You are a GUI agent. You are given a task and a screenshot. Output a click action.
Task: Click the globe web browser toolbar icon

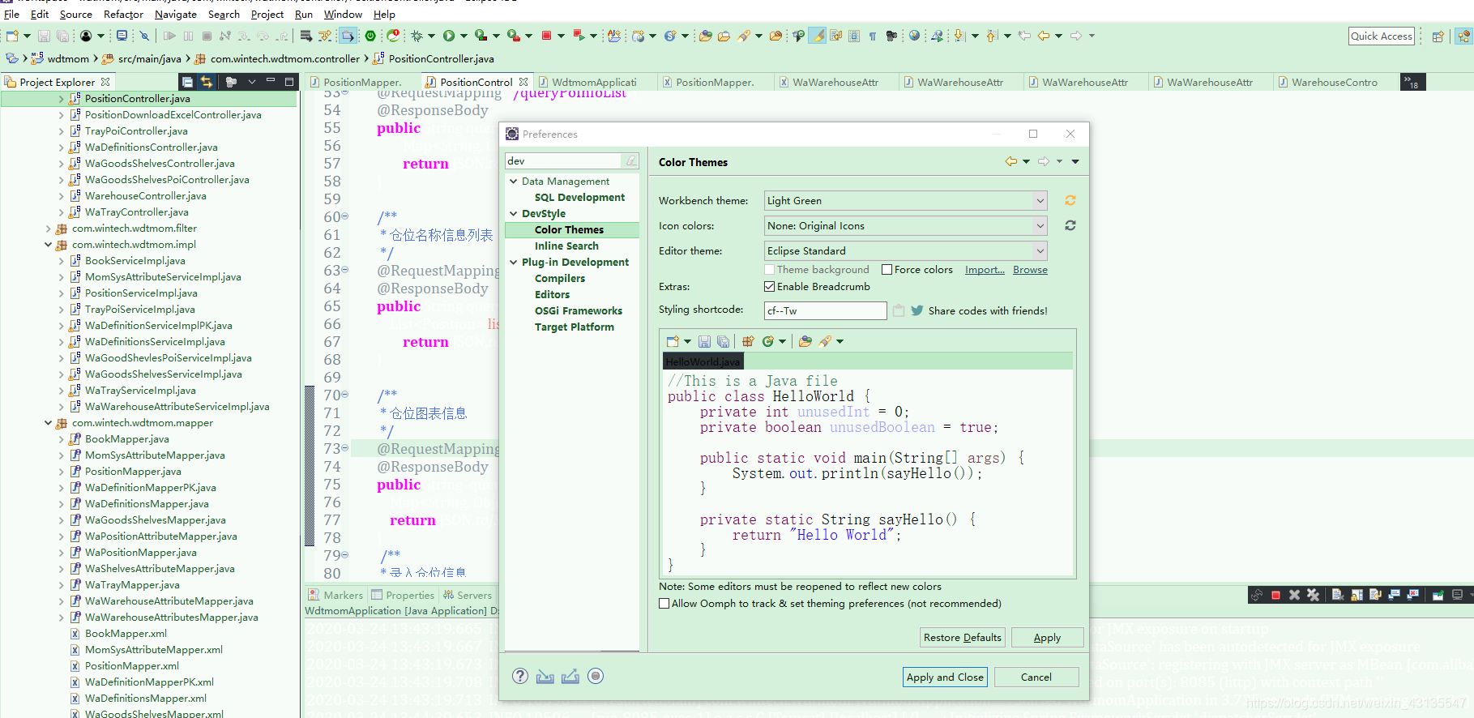coord(914,36)
